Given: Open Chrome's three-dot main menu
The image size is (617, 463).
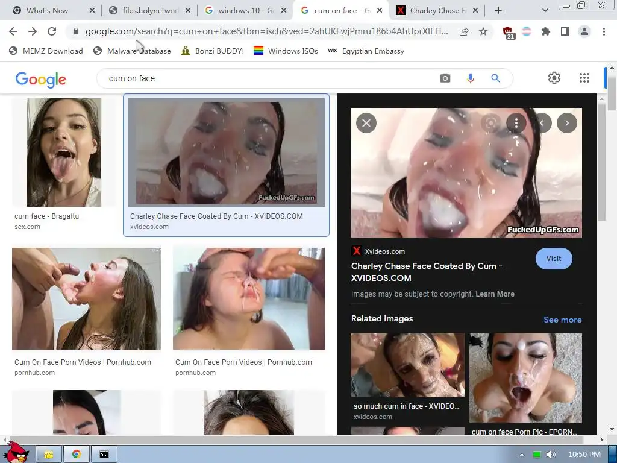Looking at the screenshot, I should point(604,31).
